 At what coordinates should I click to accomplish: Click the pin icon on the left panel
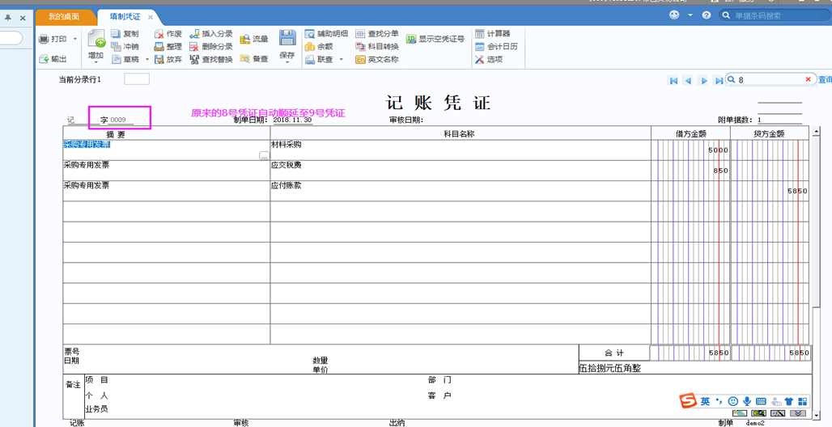(8, 18)
